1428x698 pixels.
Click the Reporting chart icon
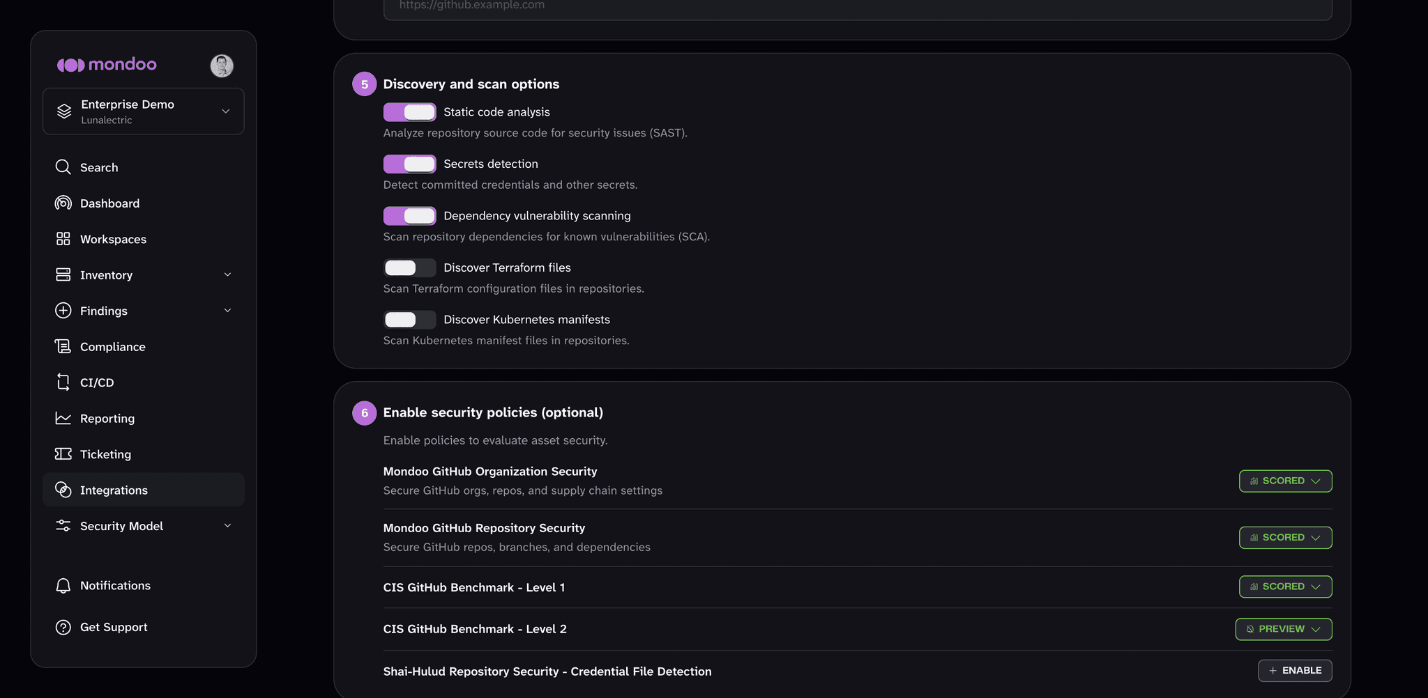pos(63,418)
